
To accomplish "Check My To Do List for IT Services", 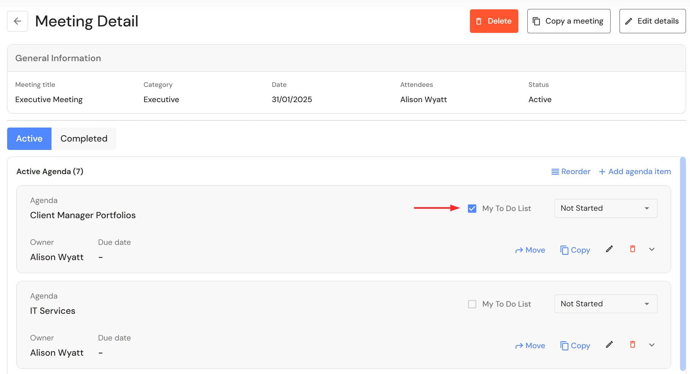I will pyautogui.click(x=472, y=304).
